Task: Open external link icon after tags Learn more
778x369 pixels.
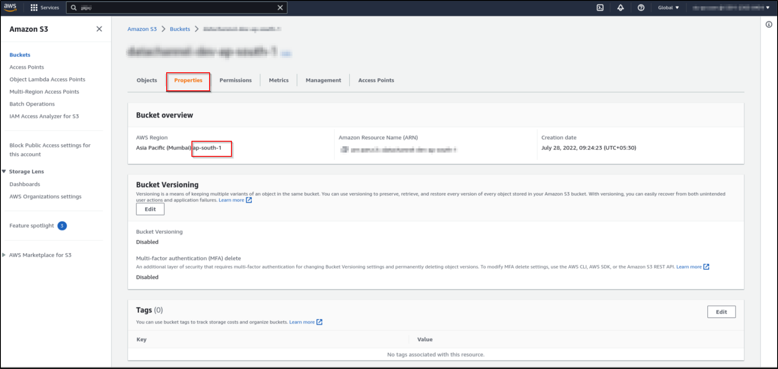Action: tap(319, 322)
